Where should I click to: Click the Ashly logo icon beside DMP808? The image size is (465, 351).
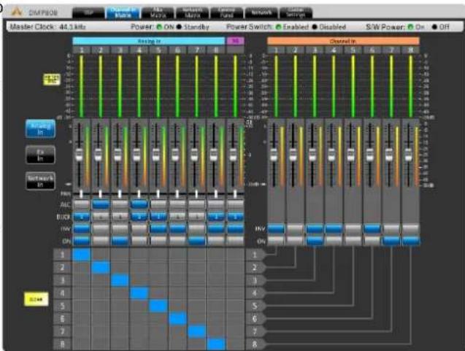pyautogui.click(x=17, y=12)
